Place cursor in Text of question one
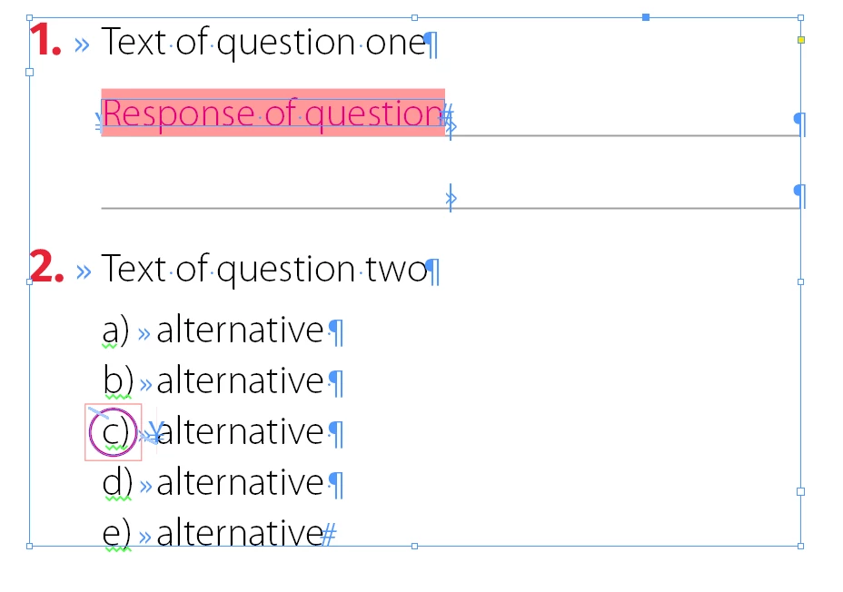Viewport: 843px width, 592px height. (263, 42)
